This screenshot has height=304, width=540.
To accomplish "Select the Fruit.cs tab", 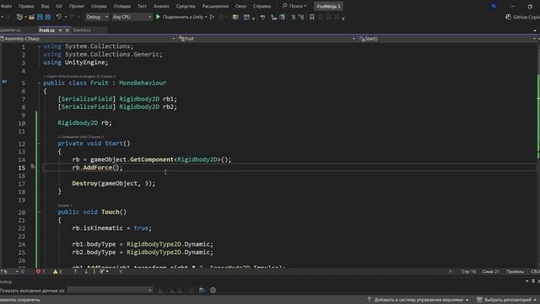I will click(46, 30).
